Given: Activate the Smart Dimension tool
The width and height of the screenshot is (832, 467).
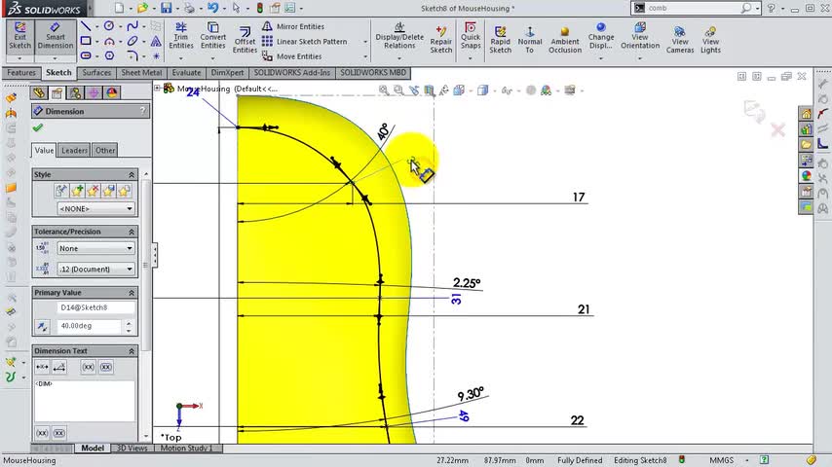Looking at the screenshot, I should pyautogui.click(x=56, y=36).
